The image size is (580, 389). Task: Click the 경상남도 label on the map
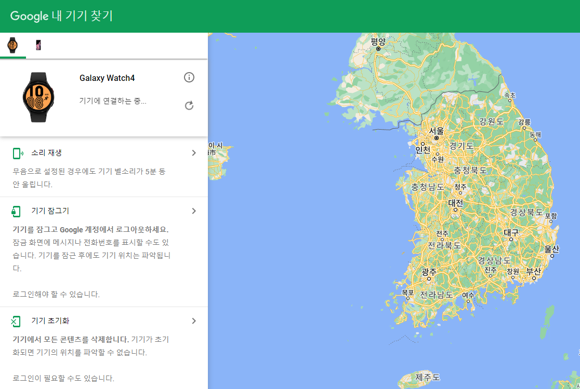pos(494,260)
